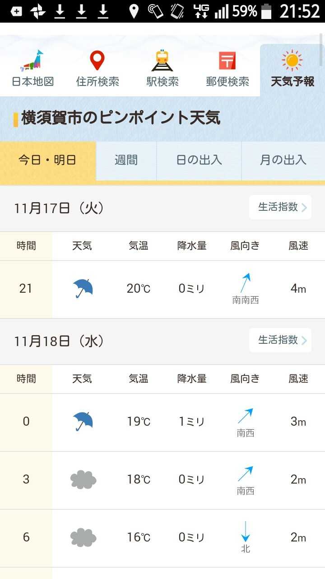
Task: Tap the 南南西 wind arrow at 21時
Action: click(245, 284)
